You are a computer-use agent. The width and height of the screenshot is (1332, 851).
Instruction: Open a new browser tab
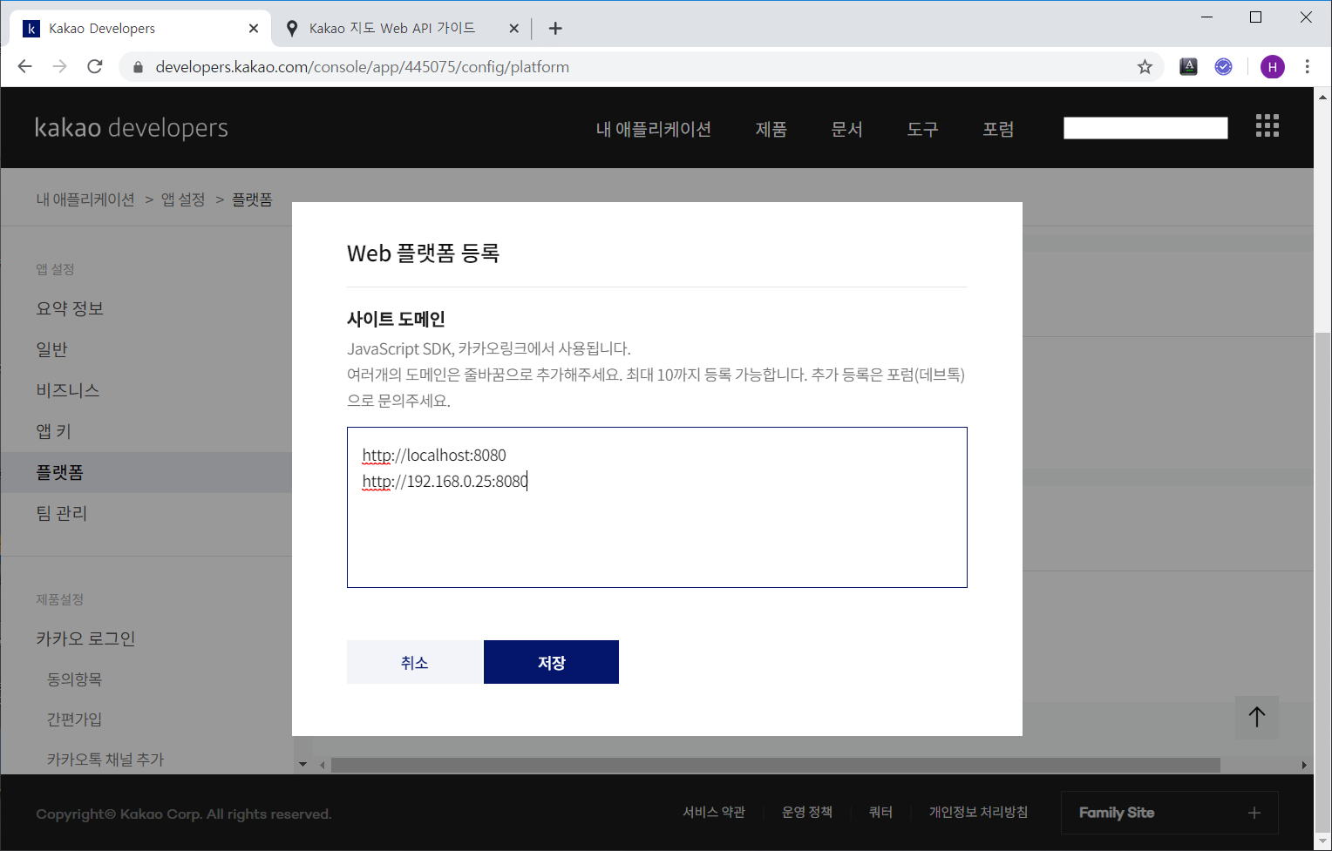[x=555, y=29]
